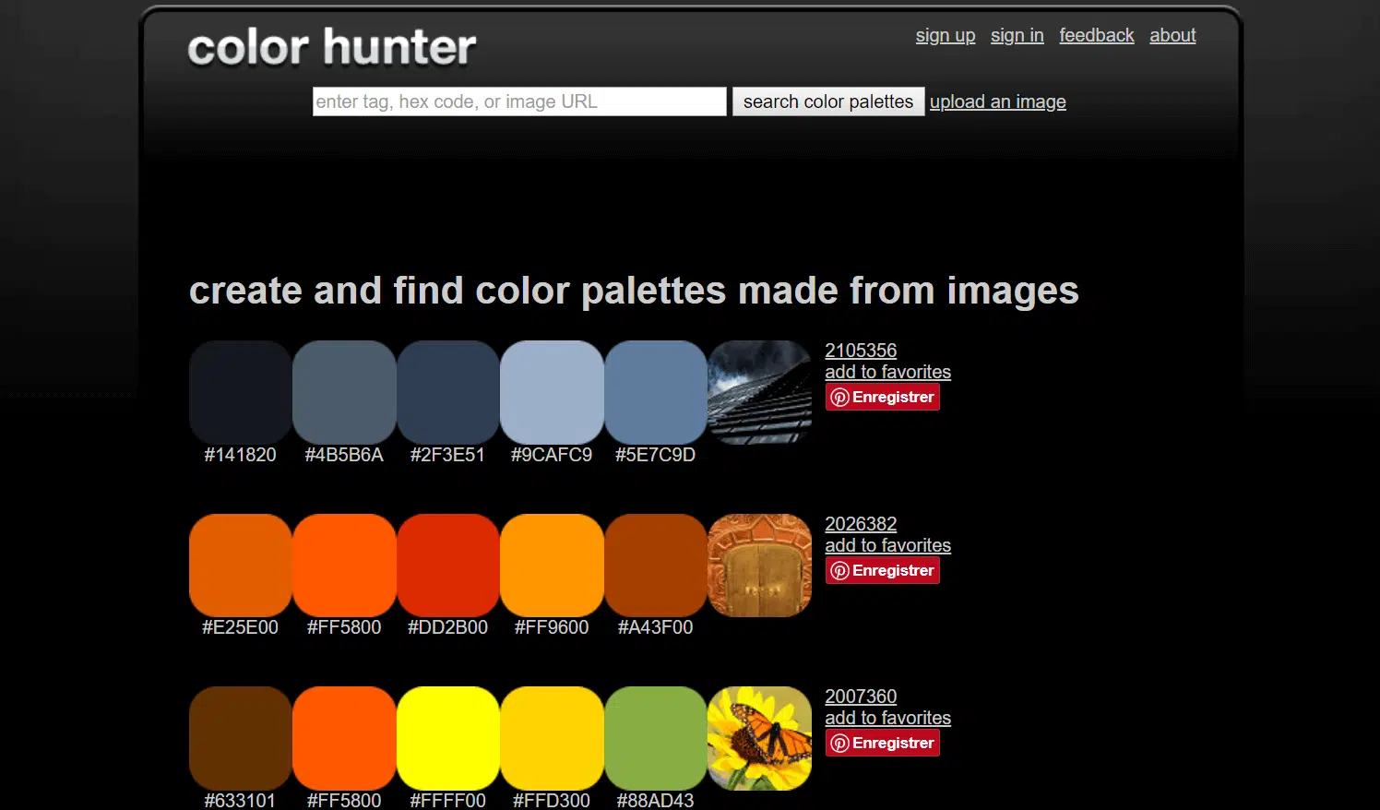The image size is (1380, 810).
Task: Click the #DD2B00 red swatch
Action: [448, 566]
